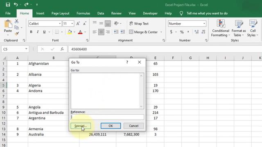Launch the Number format dialog launcher
This screenshot has width=262, height=147.
pos(206,40)
